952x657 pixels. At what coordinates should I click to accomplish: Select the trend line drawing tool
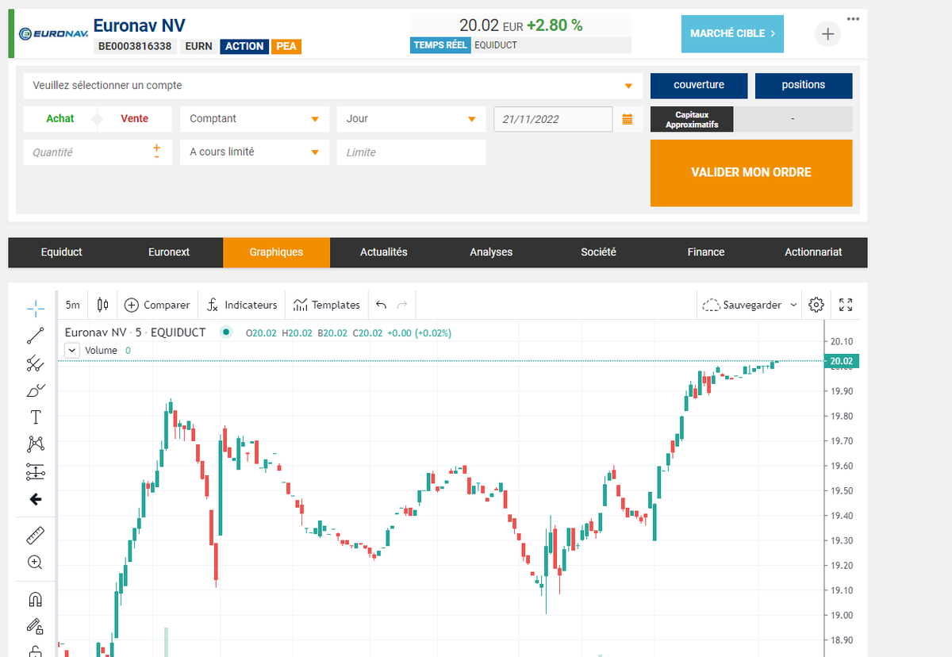(35, 335)
